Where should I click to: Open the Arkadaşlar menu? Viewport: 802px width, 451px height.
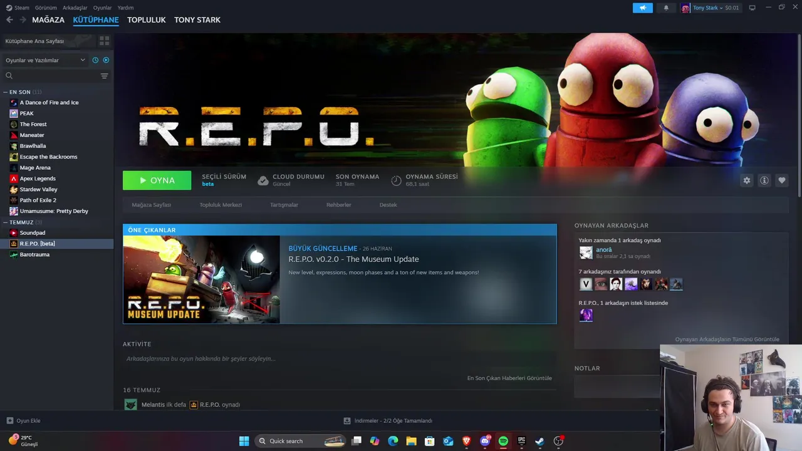(x=75, y=8)
